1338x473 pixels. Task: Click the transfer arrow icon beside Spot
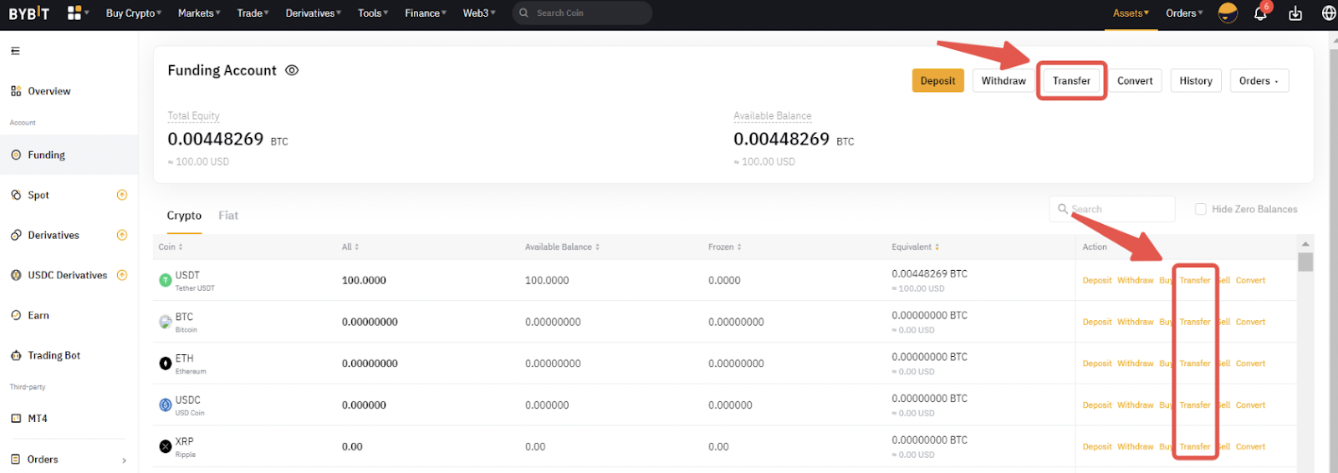click(122, 195)
